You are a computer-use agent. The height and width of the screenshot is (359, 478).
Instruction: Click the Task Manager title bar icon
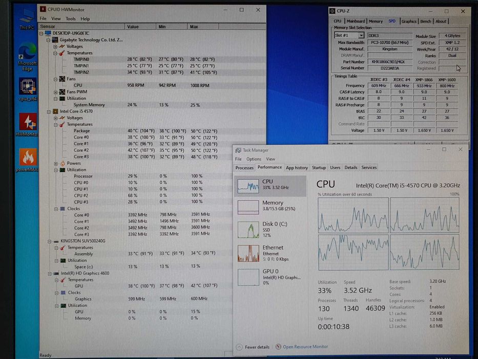[238, 150]
